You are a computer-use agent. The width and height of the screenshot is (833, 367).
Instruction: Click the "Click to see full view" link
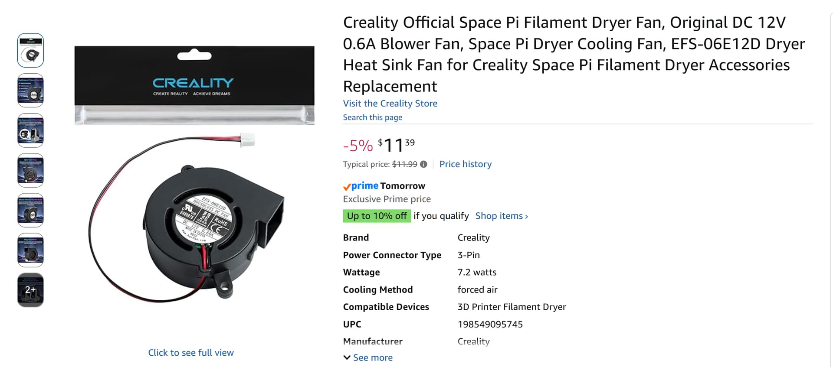(191, 353)
